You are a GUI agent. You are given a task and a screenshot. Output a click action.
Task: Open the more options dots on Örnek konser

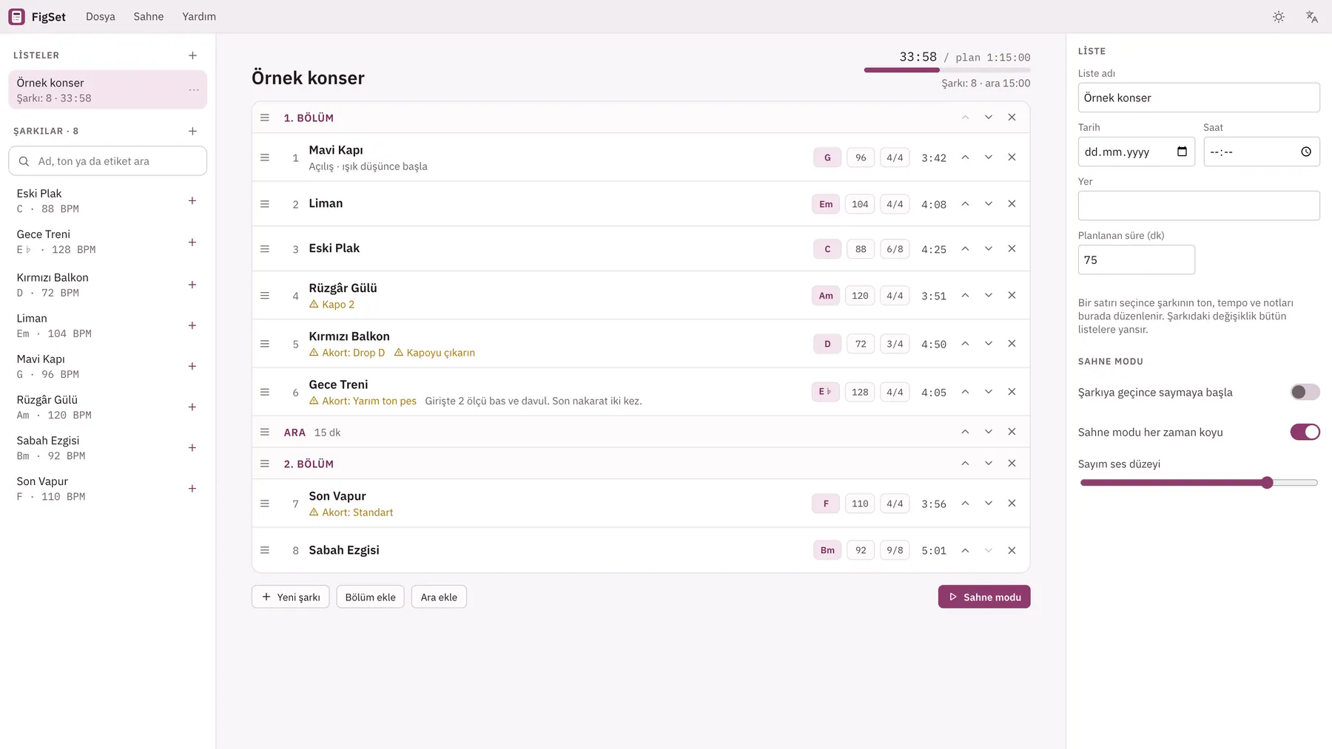coord(194,89)
